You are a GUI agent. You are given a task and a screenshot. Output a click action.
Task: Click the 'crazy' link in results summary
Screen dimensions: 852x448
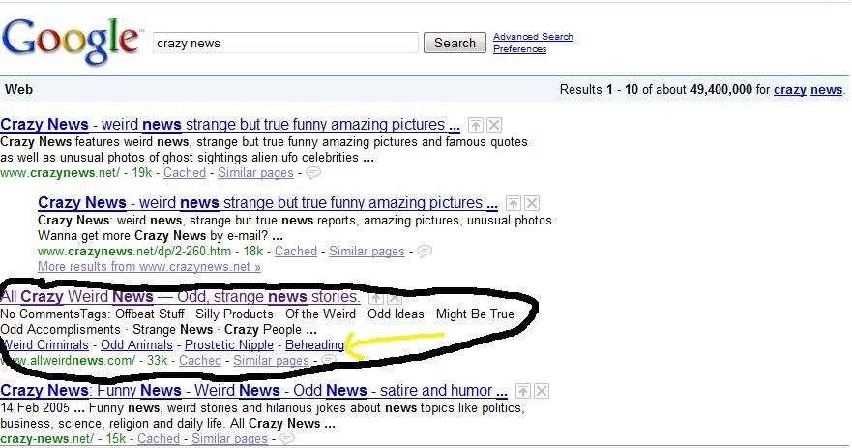tap(789, 89)
